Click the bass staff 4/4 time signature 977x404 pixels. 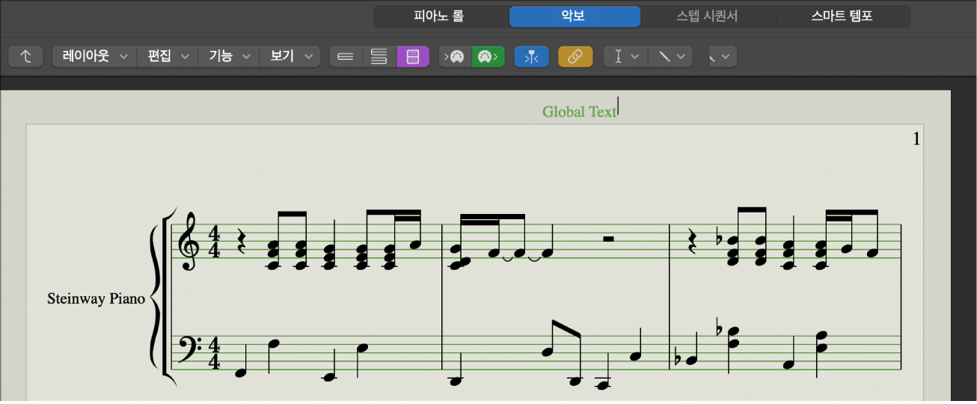coord(215,353)
